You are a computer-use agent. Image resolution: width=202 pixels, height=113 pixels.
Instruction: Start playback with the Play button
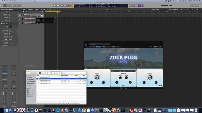pos(65,6)
